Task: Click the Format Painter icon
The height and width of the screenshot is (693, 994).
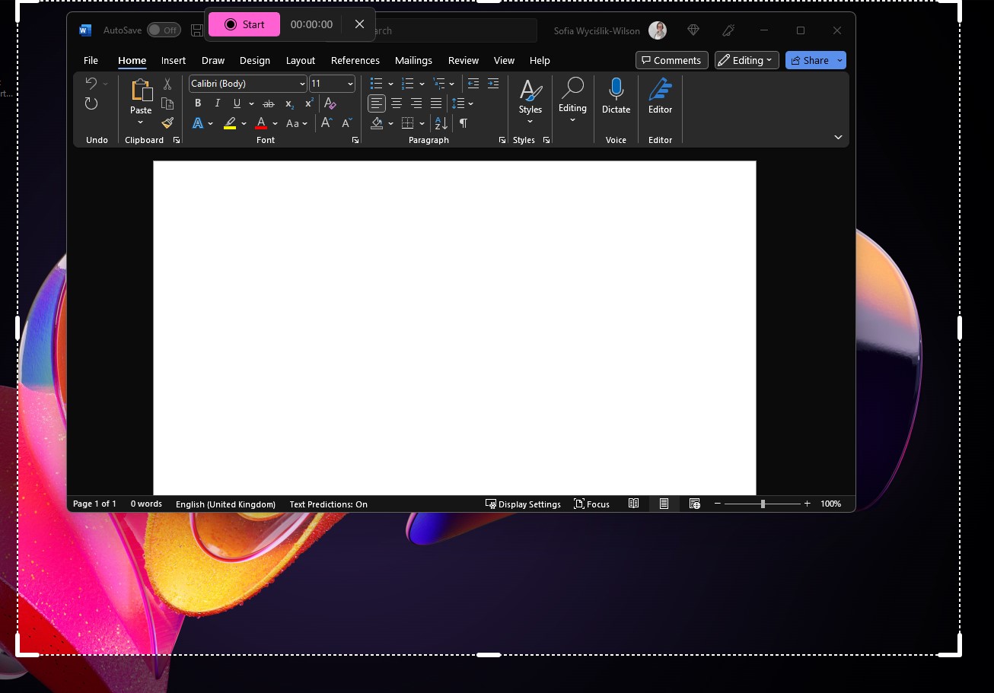Action: pyautogui.click(x=167, y=123)
